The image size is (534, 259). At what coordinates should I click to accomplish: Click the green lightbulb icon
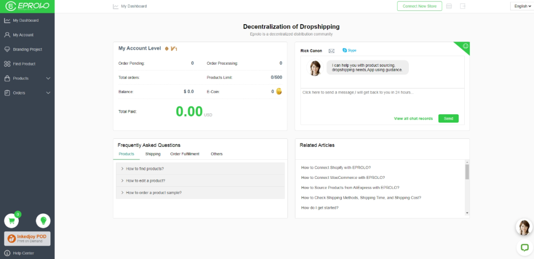(x=43, y=221)
